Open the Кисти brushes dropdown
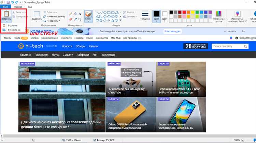This screenshot has width=256, height=143. click(88, 16)
